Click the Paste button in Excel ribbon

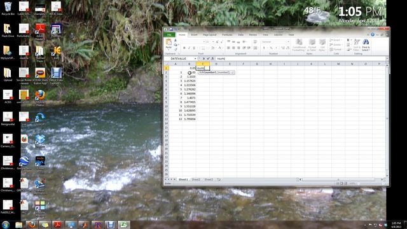169,45
